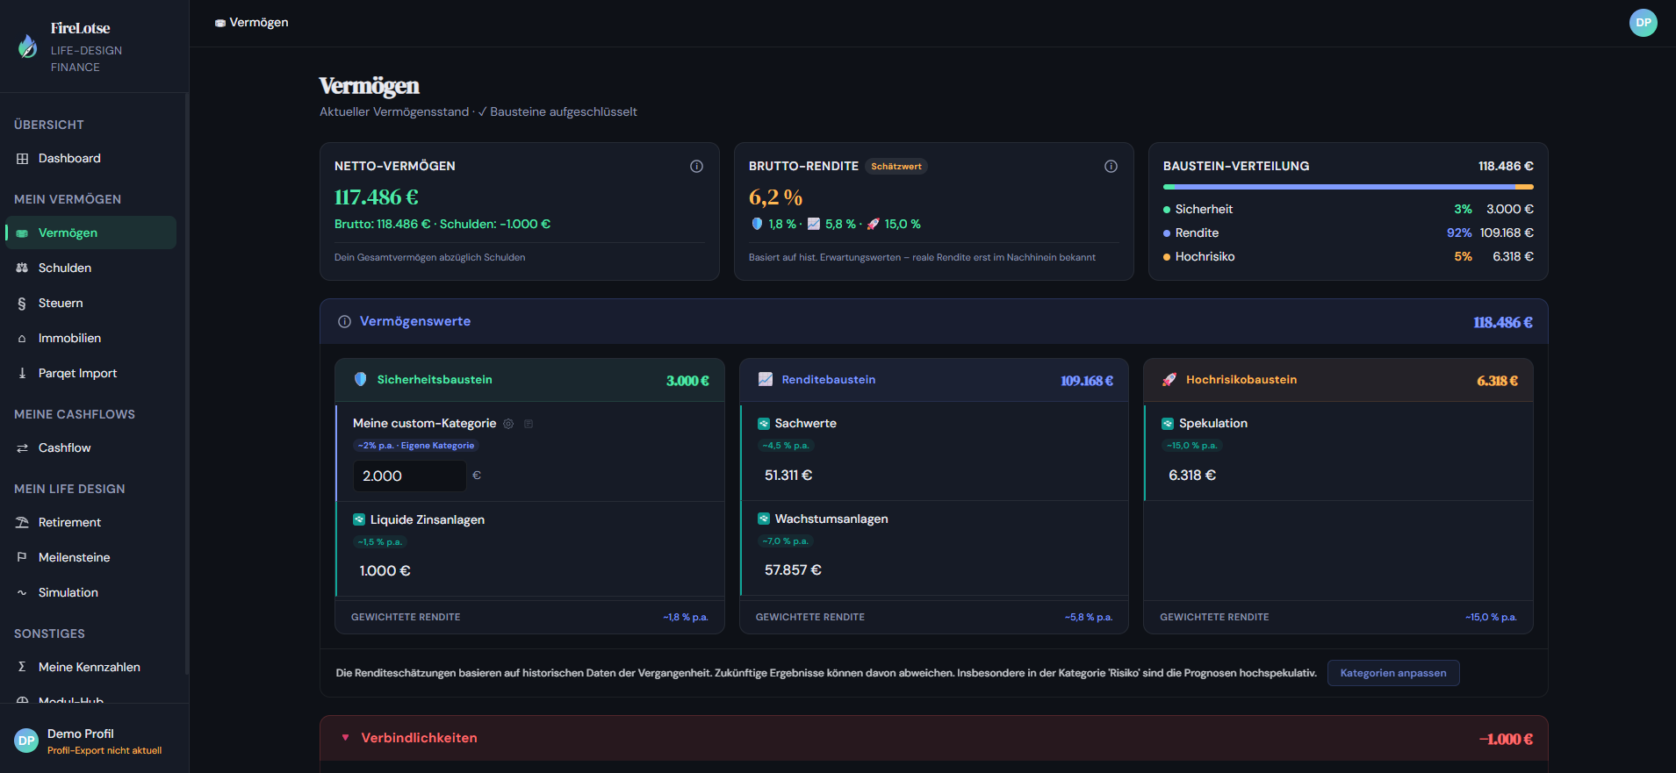
Task: Click the Sachwerte category icon
Action: (764, 424)
